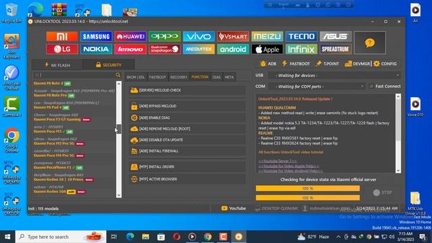Open Youtube Server 1 link in log
This screenshot has width=432, height=243.
coord(277,161)
